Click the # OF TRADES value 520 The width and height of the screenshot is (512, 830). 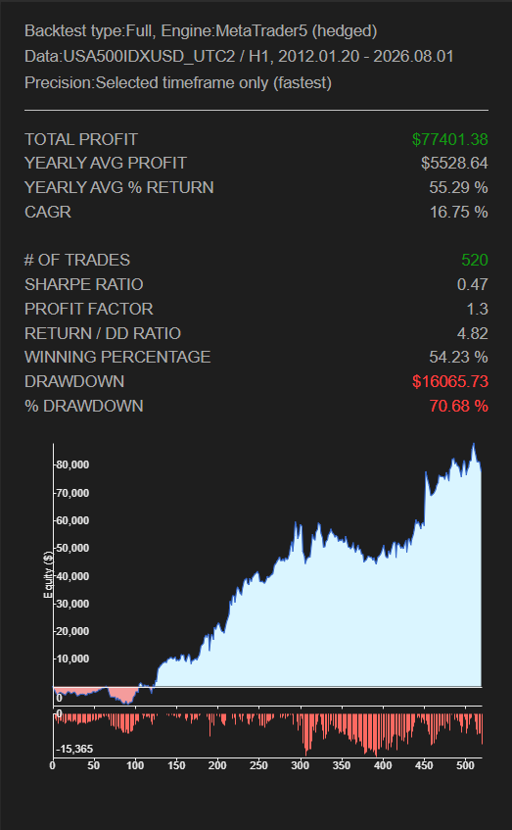coord(475,260)
